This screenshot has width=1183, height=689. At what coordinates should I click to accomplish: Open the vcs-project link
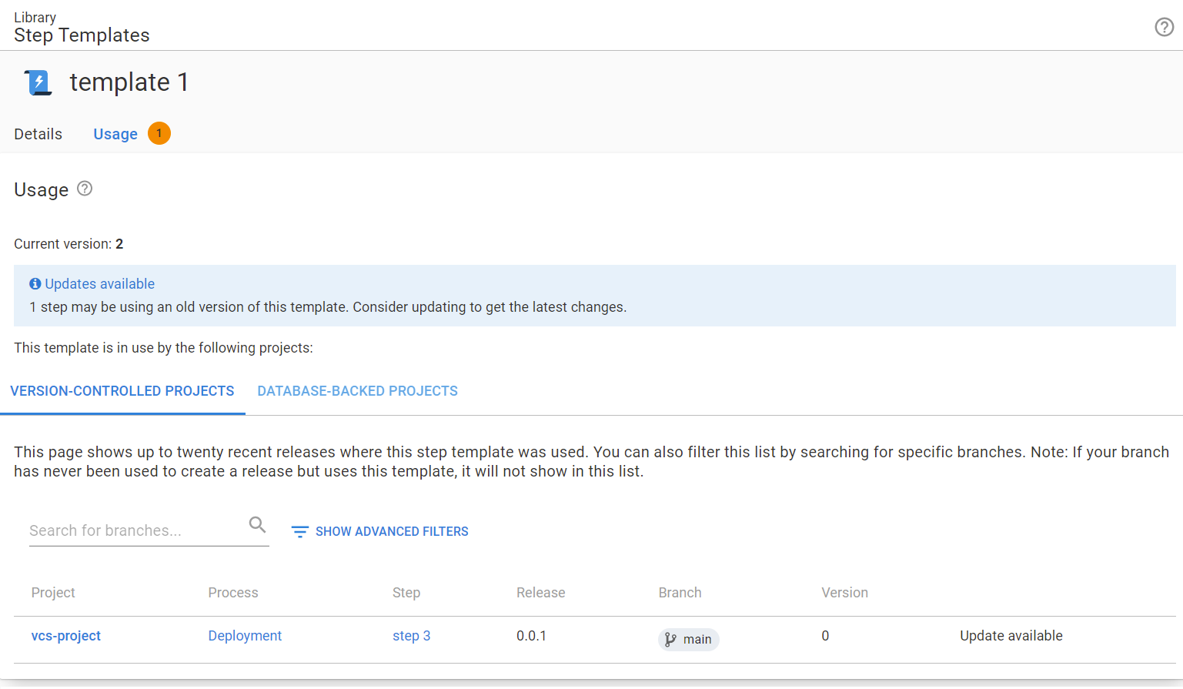(x=65, y=635)
